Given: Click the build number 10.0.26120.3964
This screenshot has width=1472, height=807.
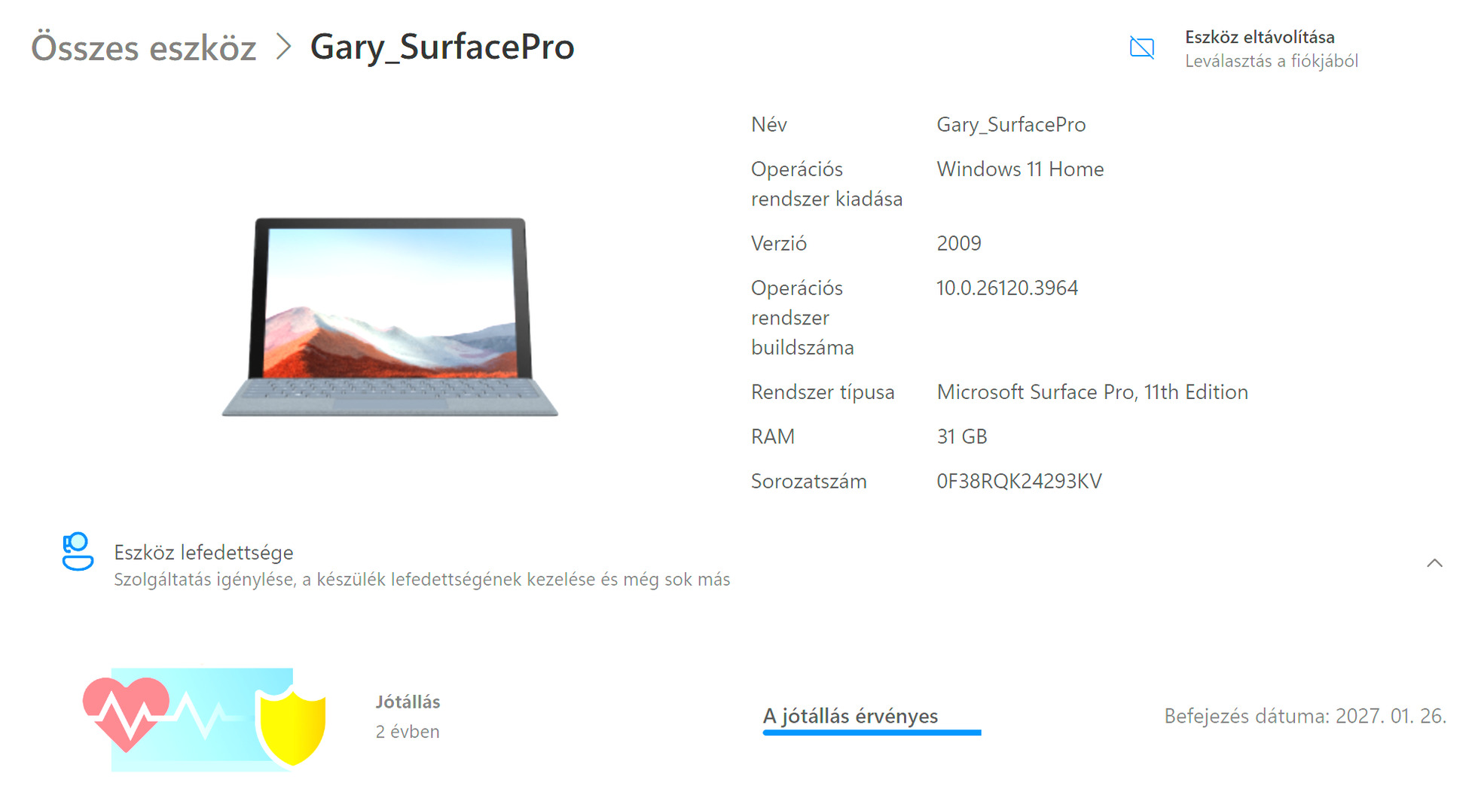Looking at the screenshot, I should (1007, 288).
